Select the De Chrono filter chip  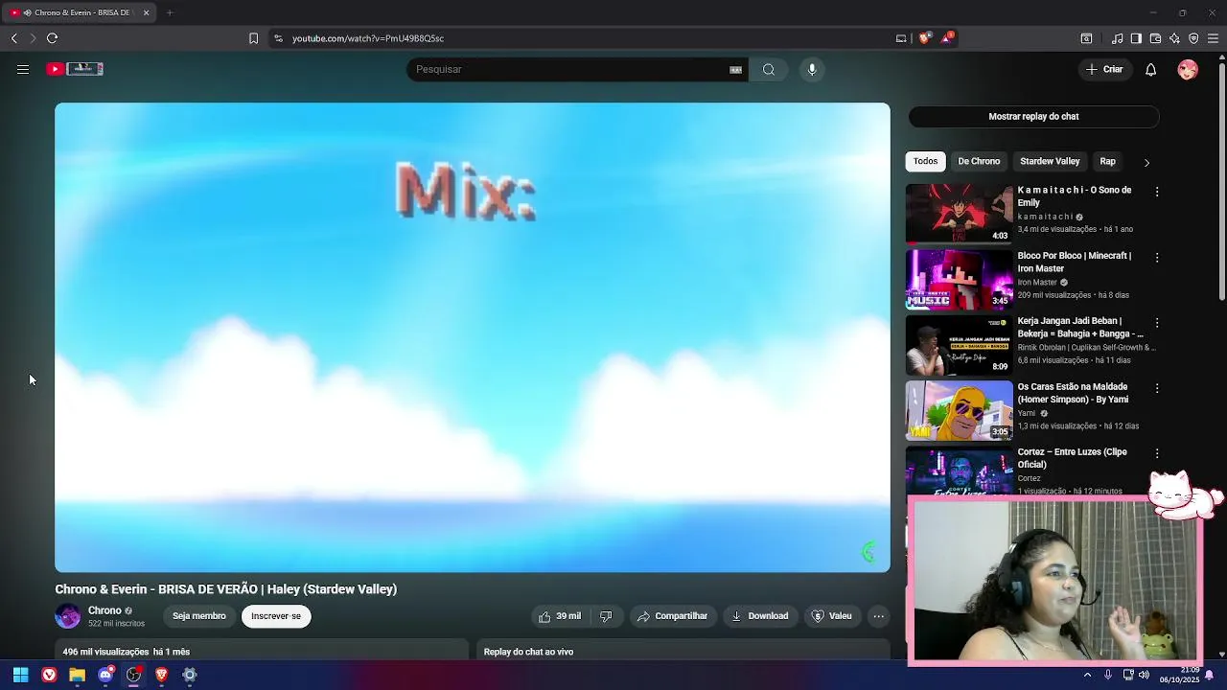point(979,161)
